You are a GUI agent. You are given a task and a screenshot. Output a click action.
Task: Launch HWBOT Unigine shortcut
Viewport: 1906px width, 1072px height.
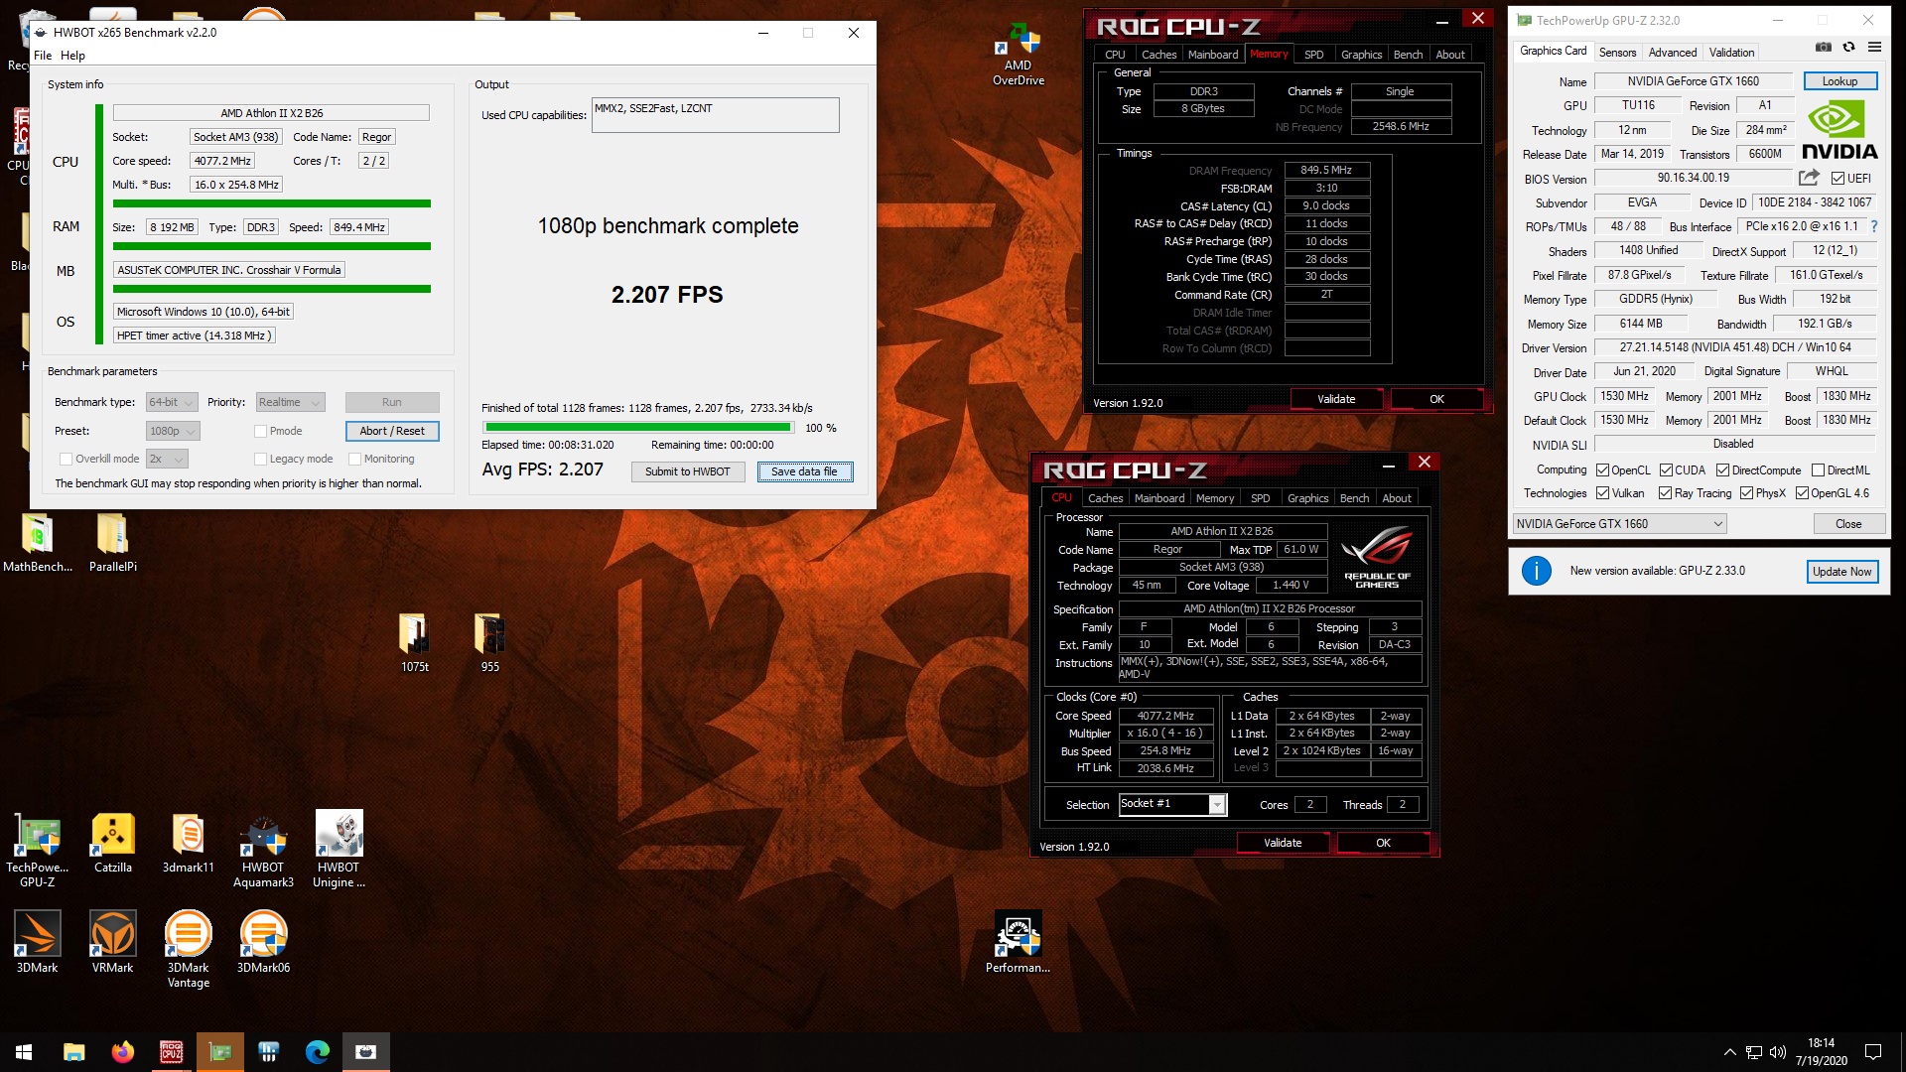[x=339, y=850]
